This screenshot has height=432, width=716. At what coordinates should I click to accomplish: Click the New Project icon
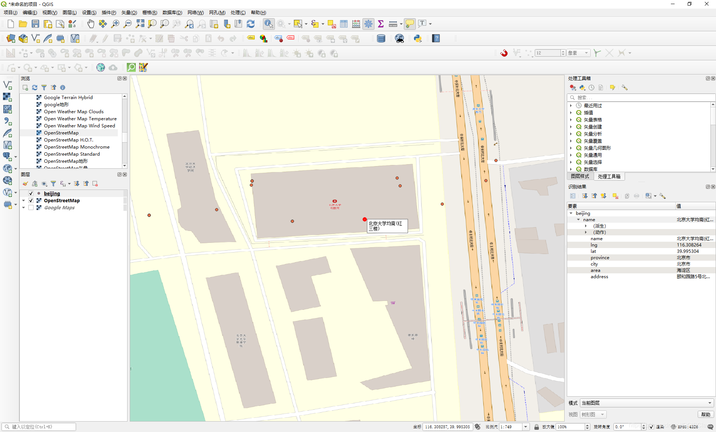coord(11,24)
